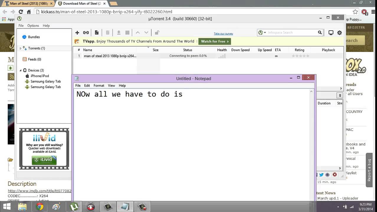Select the man of steel torrent row
Screen dimensions: 377x212
[x=208, y=56]
